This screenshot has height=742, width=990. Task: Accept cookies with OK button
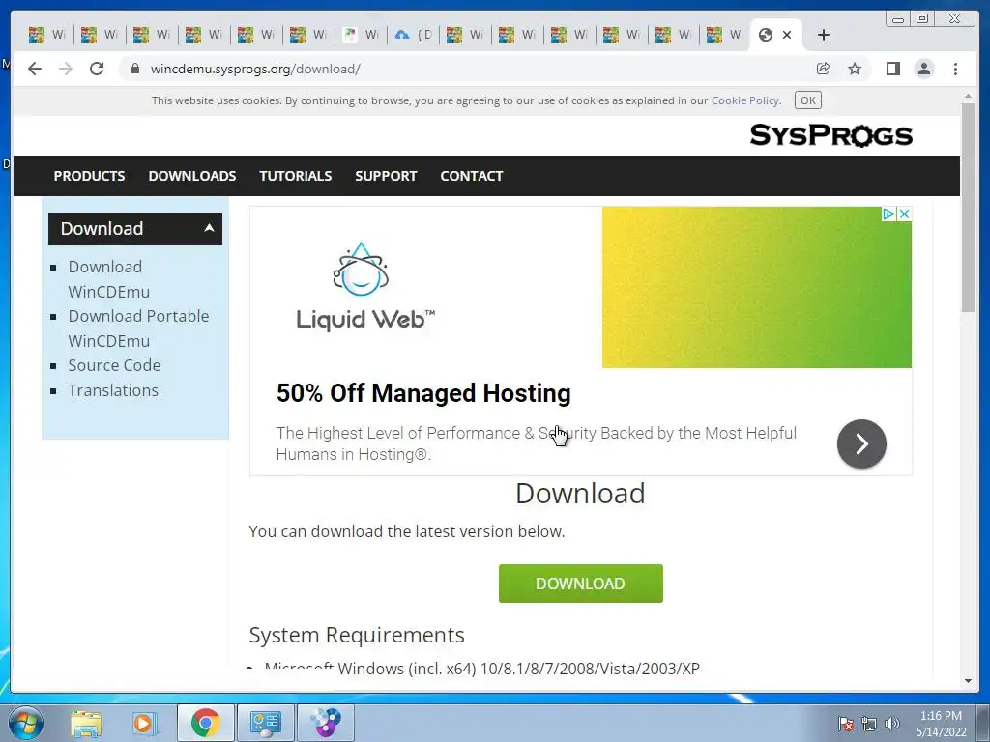click(x=808, y=100)
